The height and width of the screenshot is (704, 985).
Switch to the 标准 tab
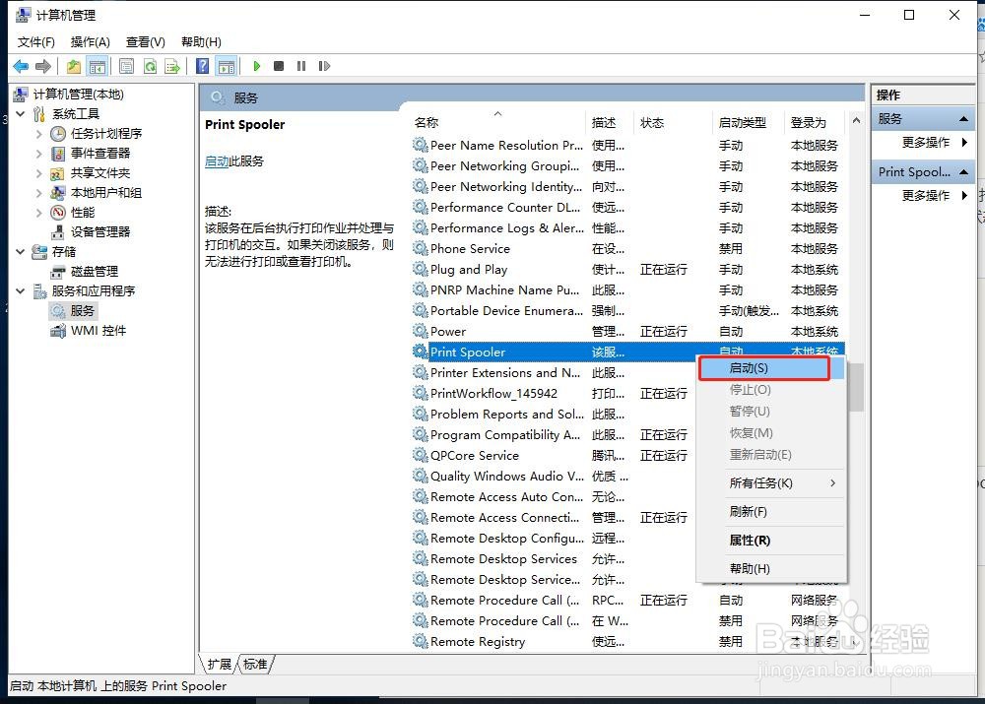(x=255, y=664)
